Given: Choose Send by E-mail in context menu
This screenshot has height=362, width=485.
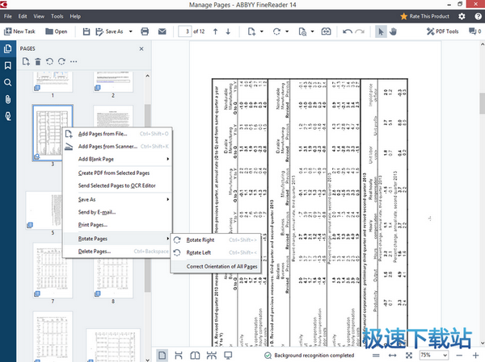Looking at the screenshot, I should coord(117,212).
